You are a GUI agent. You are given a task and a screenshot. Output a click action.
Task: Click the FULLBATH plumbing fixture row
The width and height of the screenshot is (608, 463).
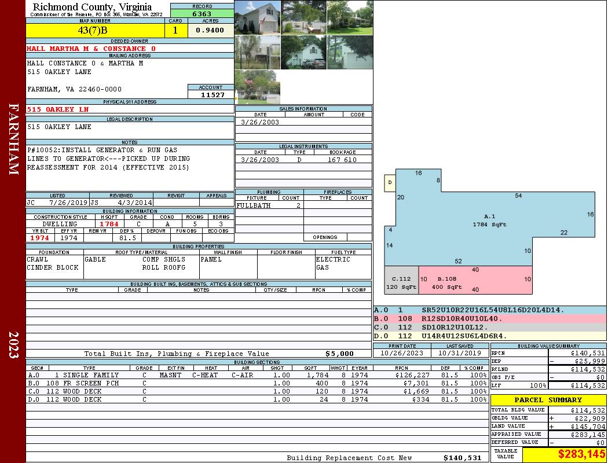[x=269, y=205]
